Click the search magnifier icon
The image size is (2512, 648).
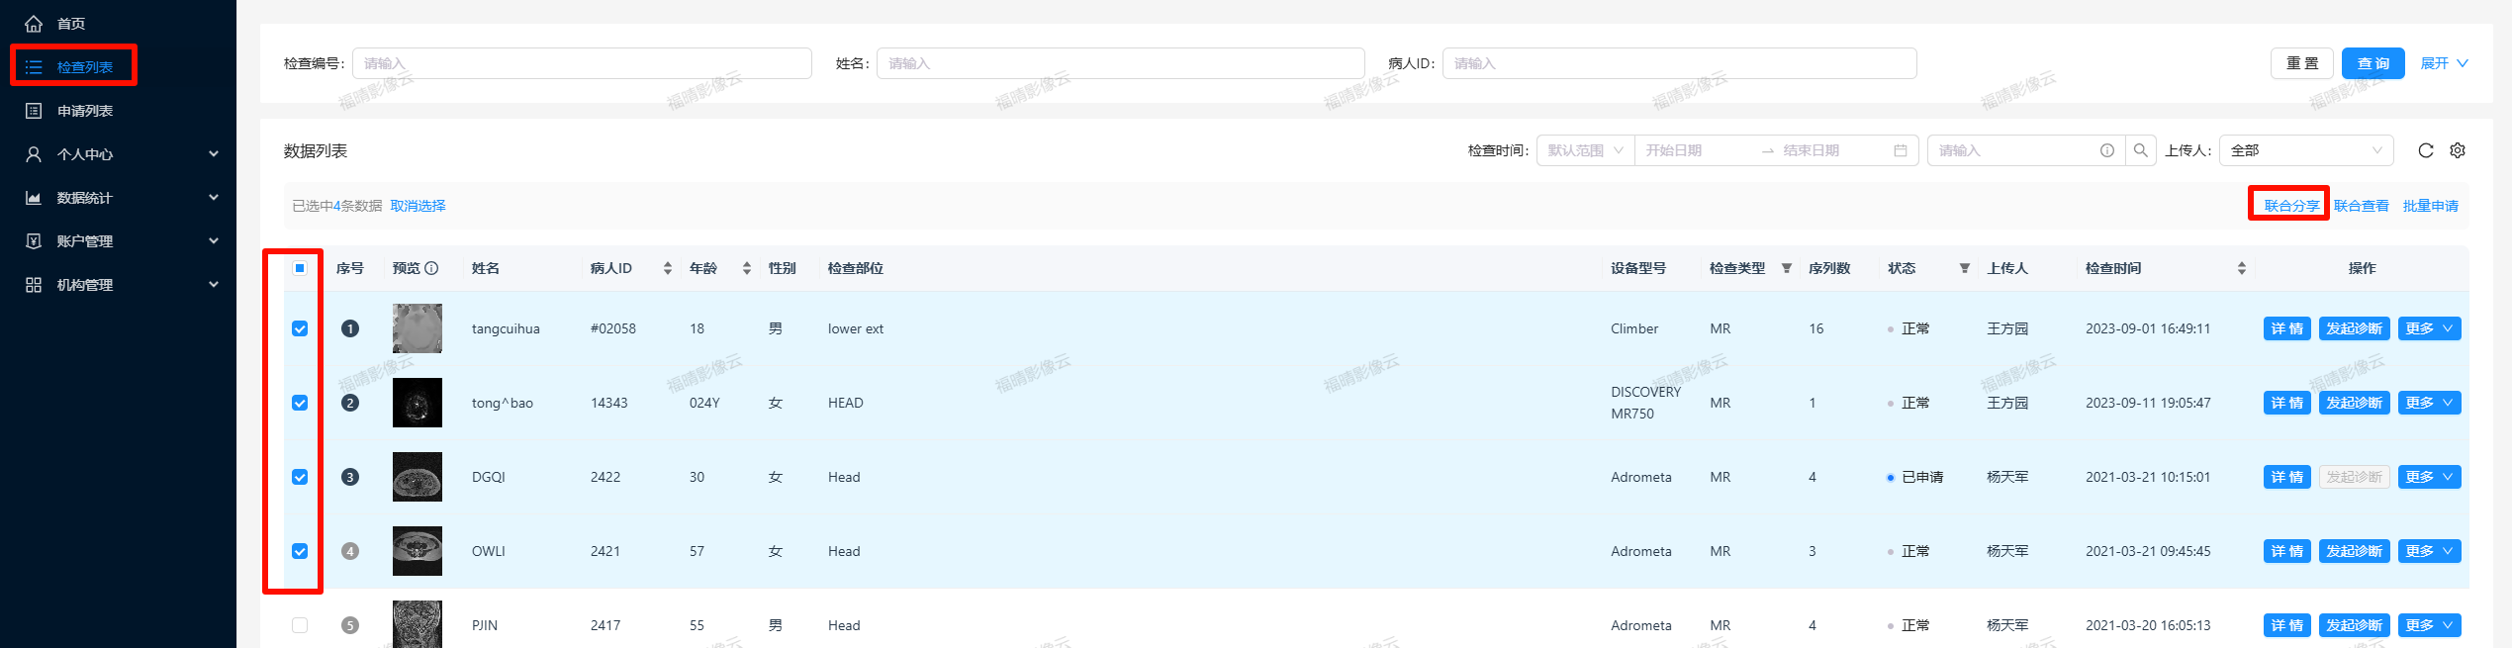click(2140, 150)
